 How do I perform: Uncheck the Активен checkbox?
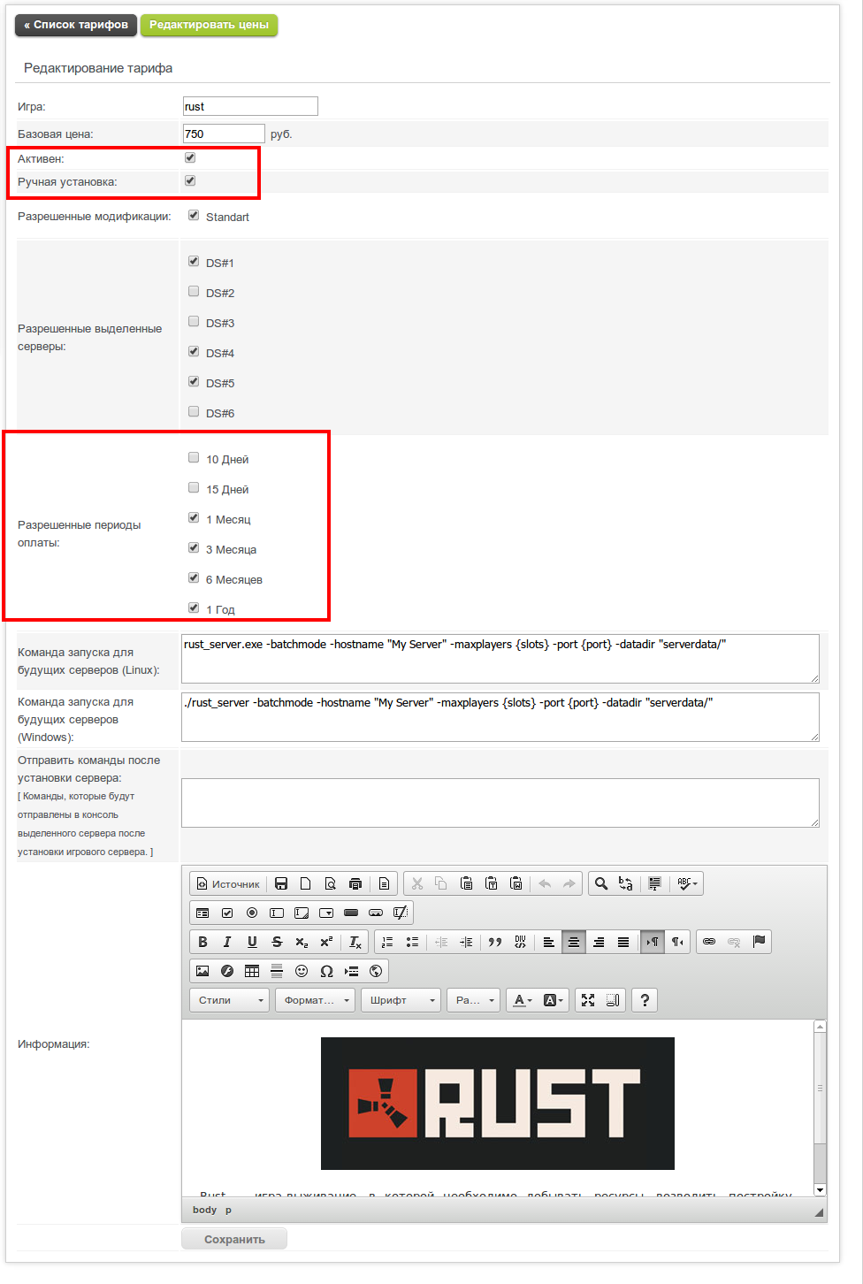tap(190, 157)
